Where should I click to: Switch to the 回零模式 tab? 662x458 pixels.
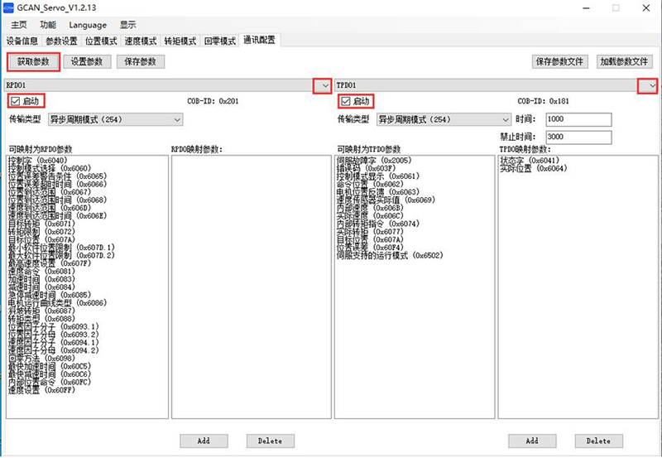coord(220,41)
